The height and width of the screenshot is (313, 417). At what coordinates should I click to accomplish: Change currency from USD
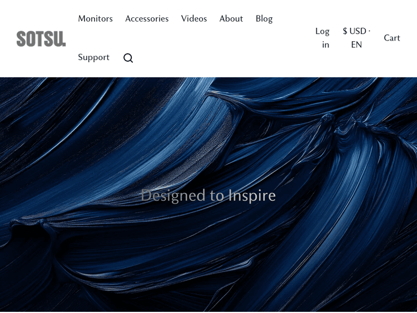[x=354, y=31]
